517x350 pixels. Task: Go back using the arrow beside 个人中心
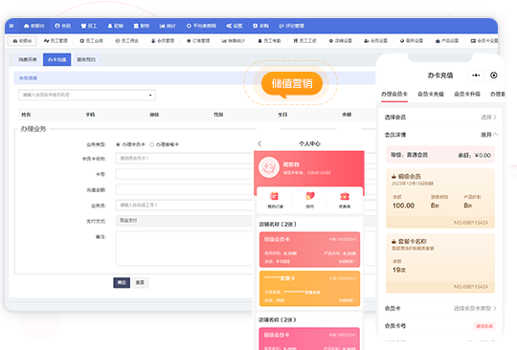click(259, 143)
